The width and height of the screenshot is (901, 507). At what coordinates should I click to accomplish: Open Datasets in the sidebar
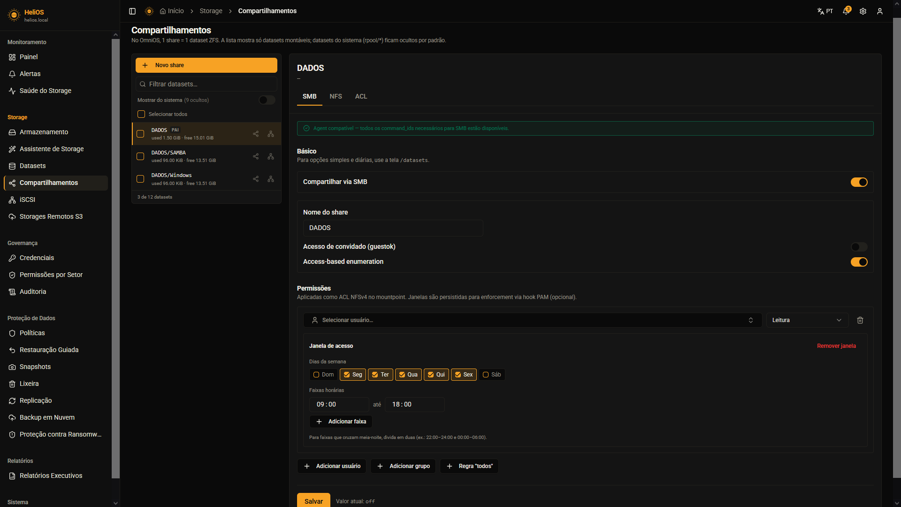(x=55, y=166)
